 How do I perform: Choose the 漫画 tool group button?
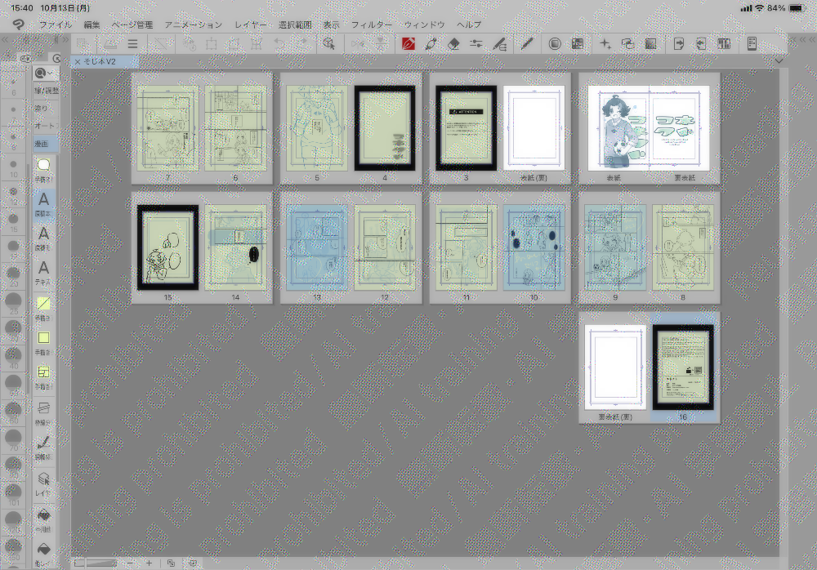[x=44, y=144]
